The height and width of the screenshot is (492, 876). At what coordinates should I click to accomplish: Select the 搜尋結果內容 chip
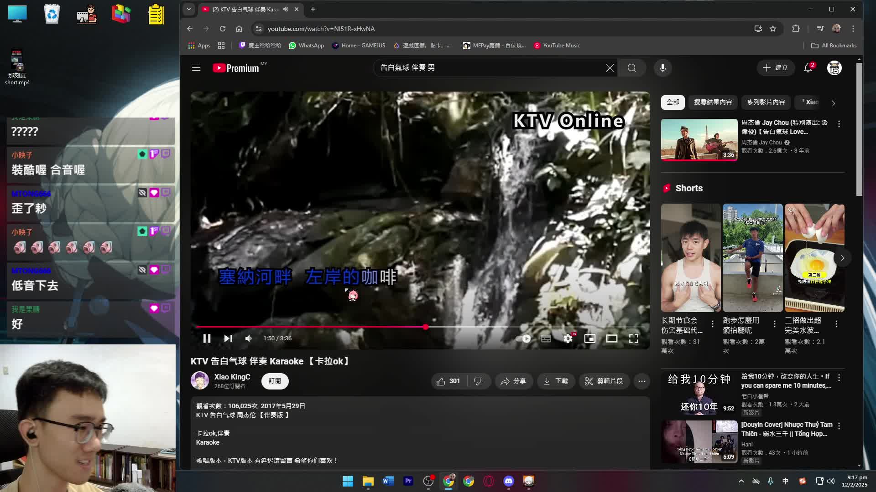(713, 102)
